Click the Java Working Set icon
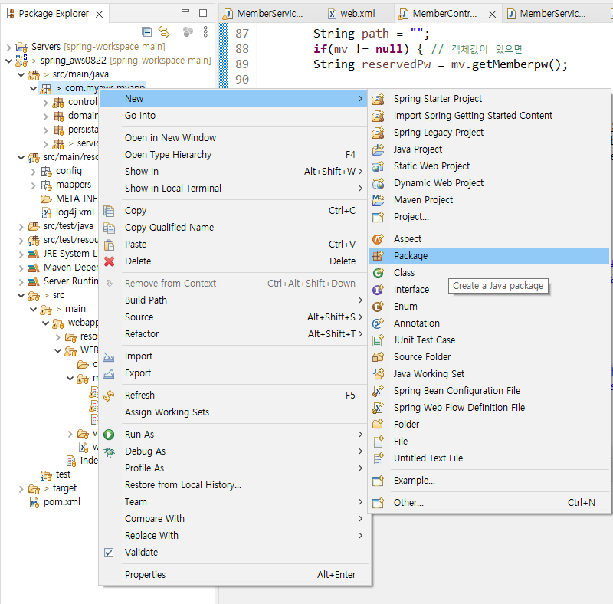Viewport: 613px width, 604px height. [378, 374]
